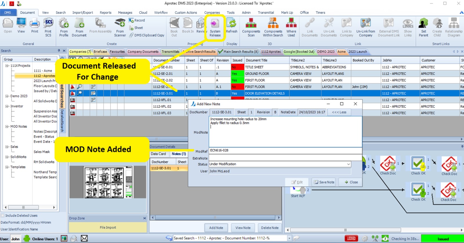Toggle Include Deleted Users checkbox

coord(3,215)
